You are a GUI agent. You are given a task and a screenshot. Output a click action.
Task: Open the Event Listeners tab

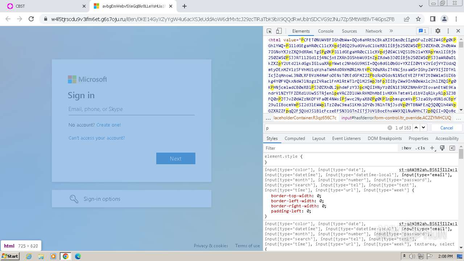pos(346,138)
